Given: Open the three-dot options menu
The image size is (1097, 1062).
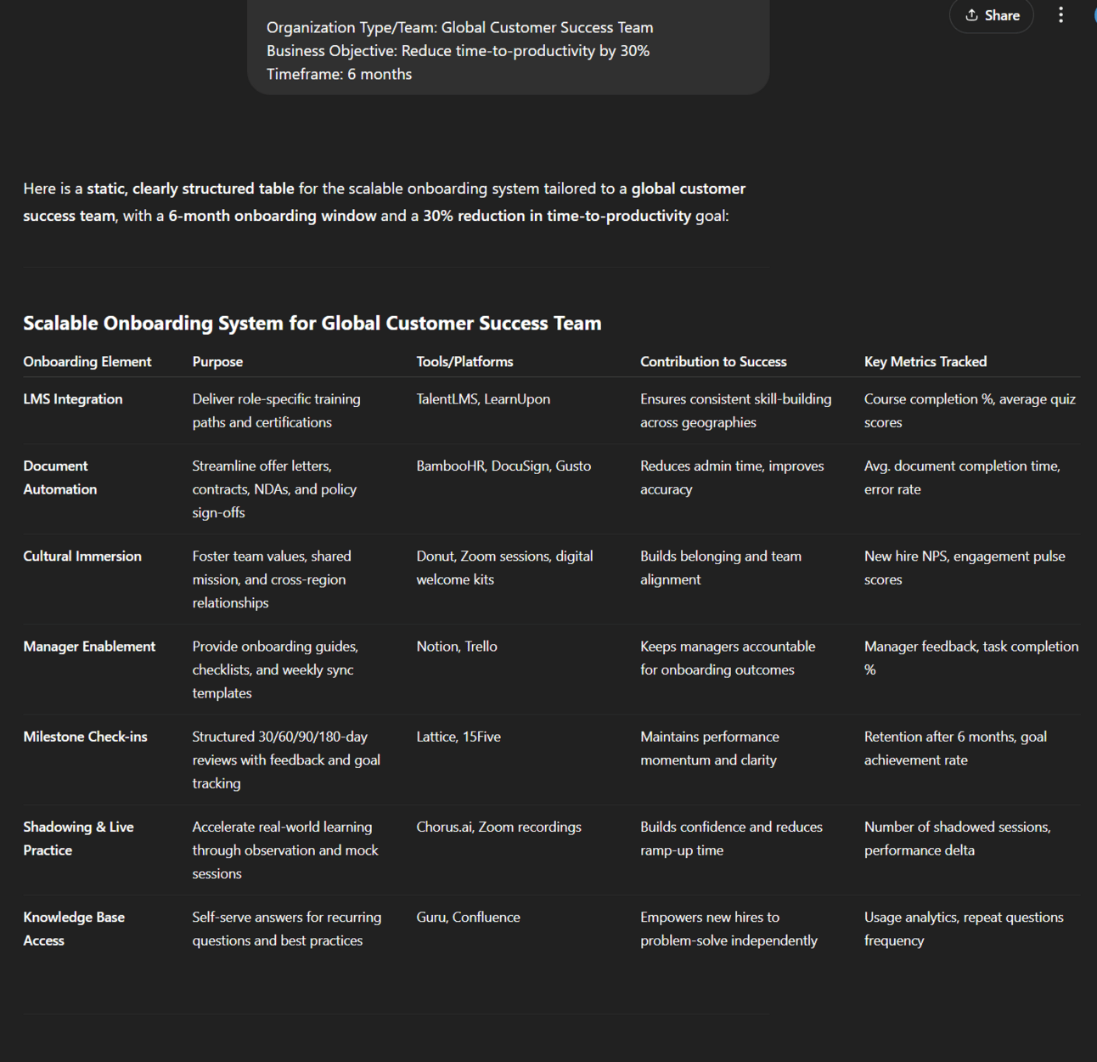Looking at the screenshot, I should point(1060,15).
